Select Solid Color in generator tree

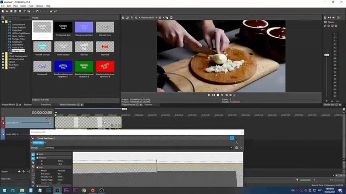click(x=17, y=42)
